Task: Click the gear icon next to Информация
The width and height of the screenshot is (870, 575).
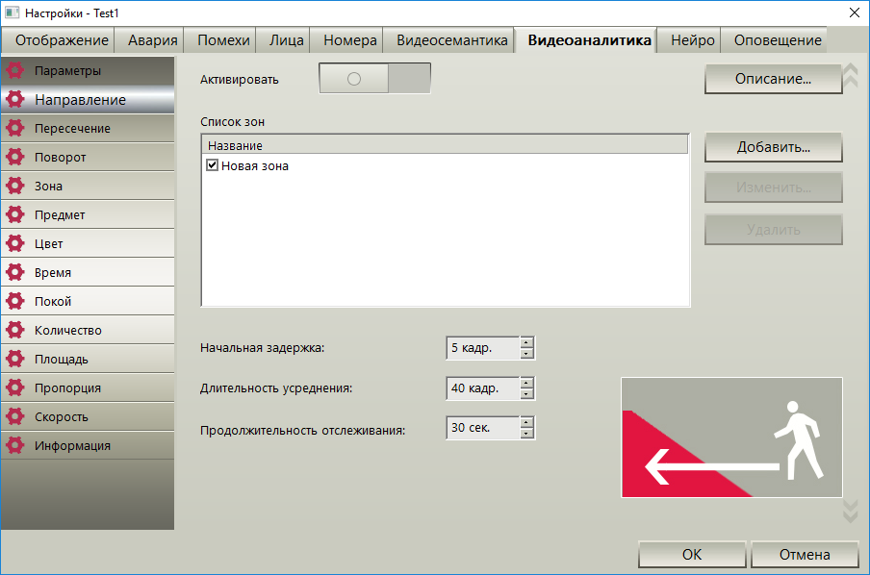Action: click(x=15, y=445)
